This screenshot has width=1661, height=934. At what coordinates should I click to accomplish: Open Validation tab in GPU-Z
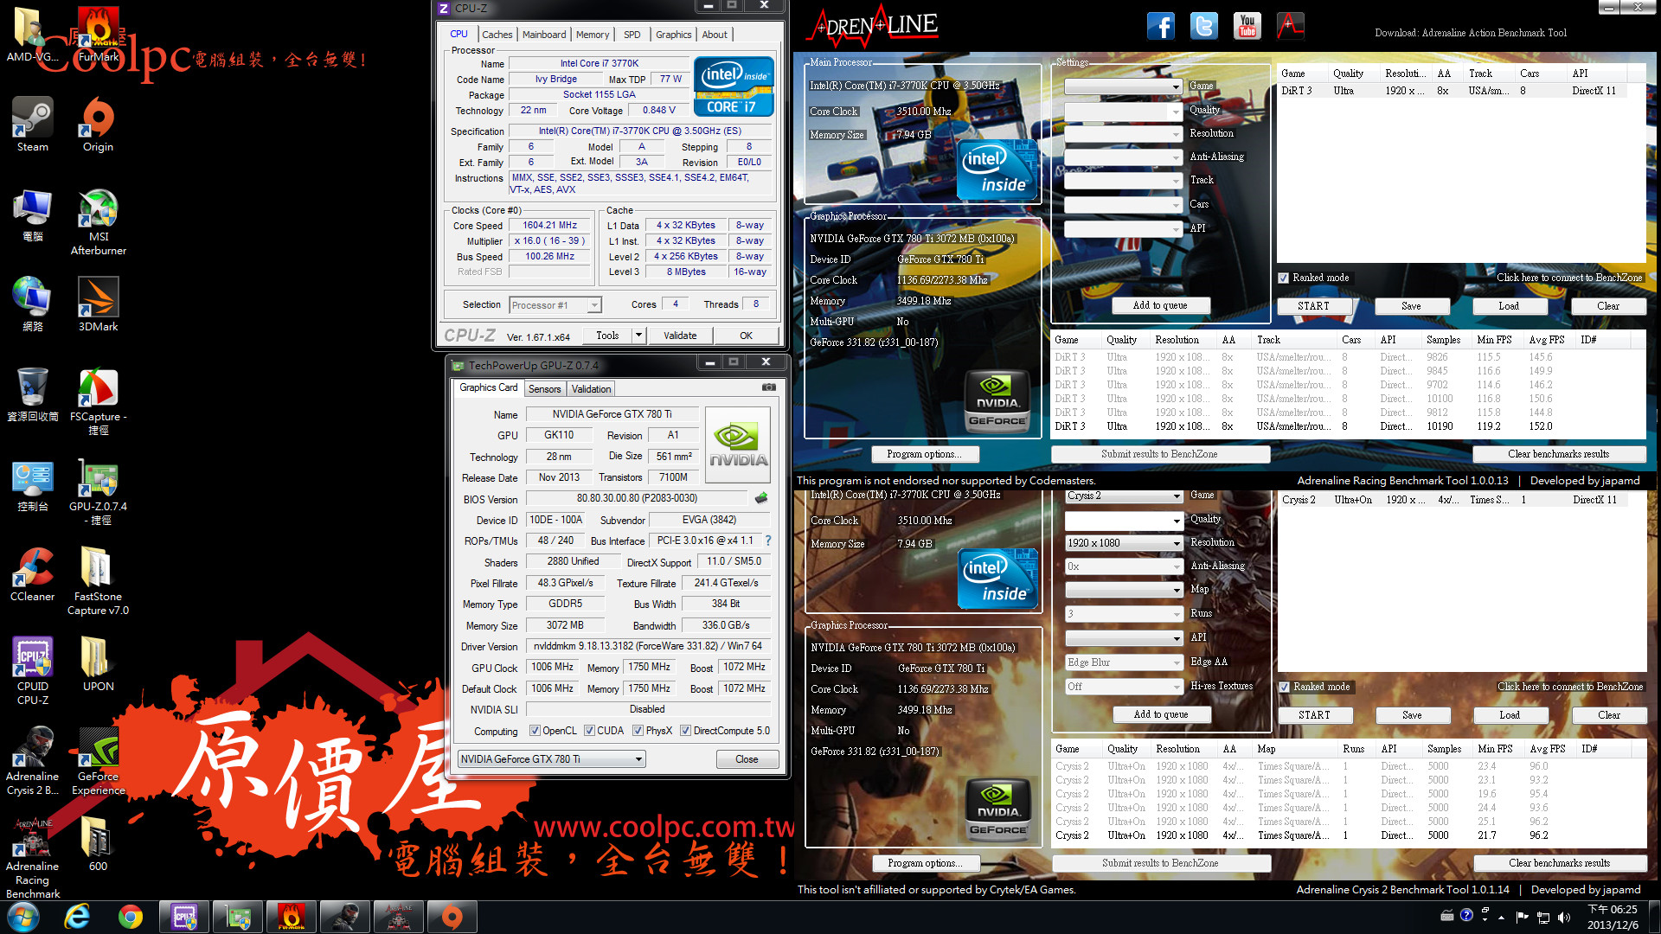pos(591,389)
